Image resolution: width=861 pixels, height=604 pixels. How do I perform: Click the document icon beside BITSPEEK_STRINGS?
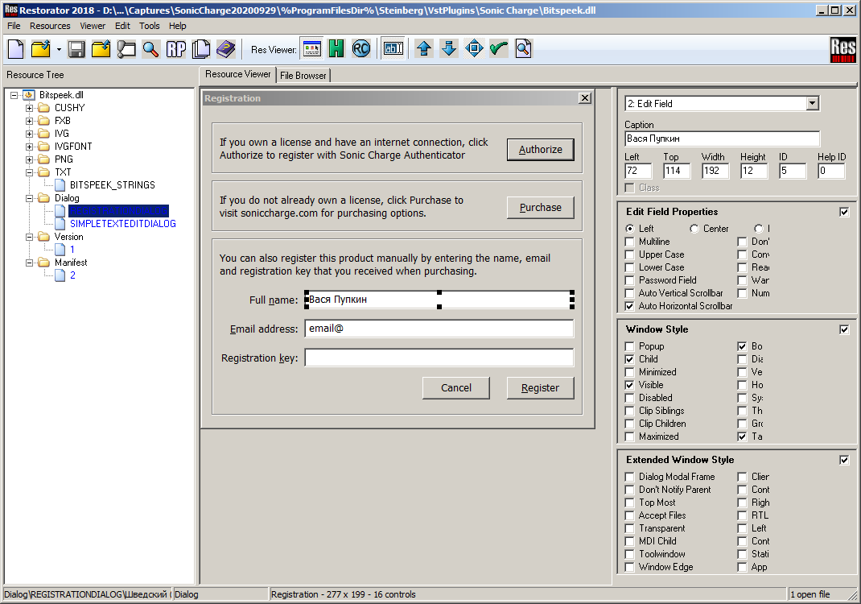click(x=60, y=185)
